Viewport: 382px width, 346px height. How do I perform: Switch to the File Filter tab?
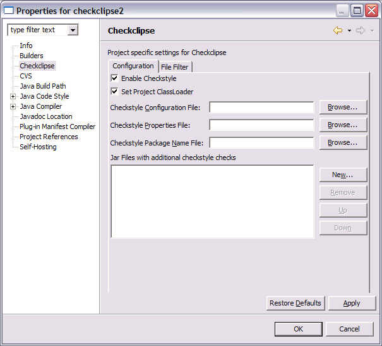pos(175,67)
